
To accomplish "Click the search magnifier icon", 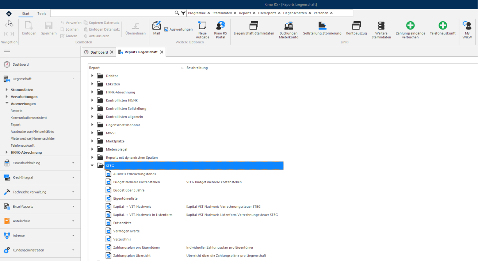I will coord(177,13).
